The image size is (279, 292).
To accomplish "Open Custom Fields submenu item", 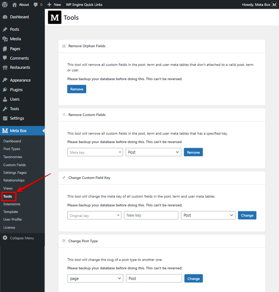I will 15,165.
